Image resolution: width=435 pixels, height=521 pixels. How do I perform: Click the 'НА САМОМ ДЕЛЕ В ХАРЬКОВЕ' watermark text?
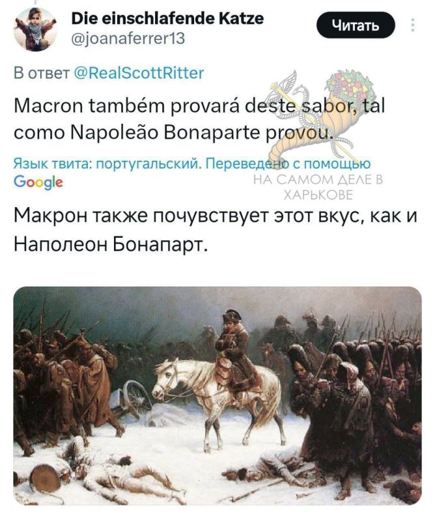pos(318,187)
